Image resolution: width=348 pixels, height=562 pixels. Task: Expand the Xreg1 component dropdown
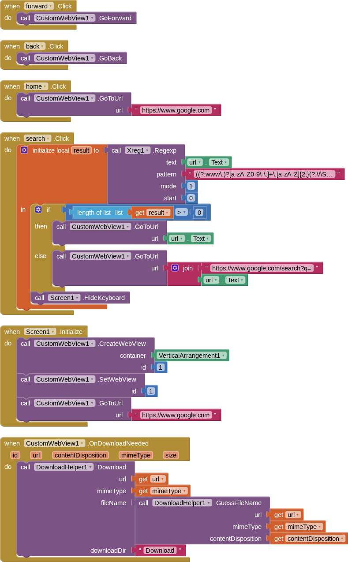click(148, 150)
